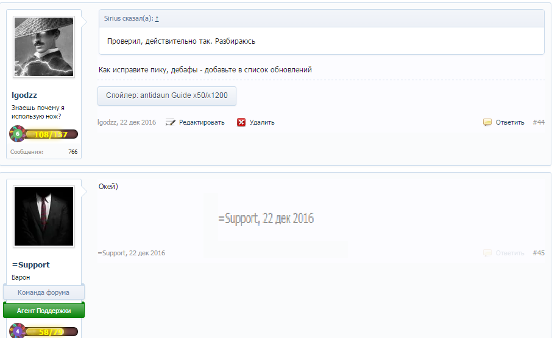The width and height of the screenshot is (552, 338).
Task: Click the red X delete icon
Action: click(x=241, y=122)
